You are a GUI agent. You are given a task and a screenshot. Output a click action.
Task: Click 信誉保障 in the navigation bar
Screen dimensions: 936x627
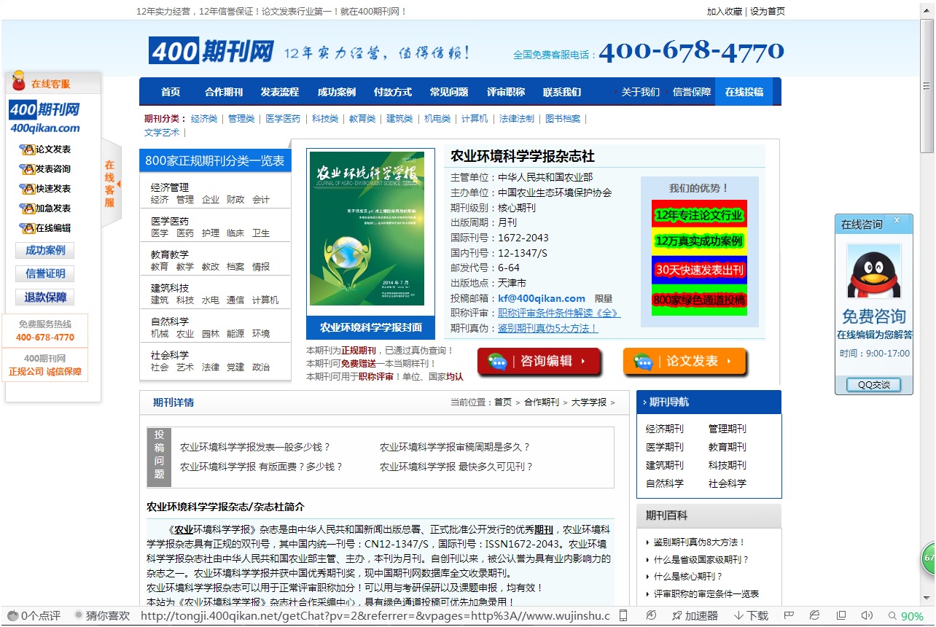(692, 93)
